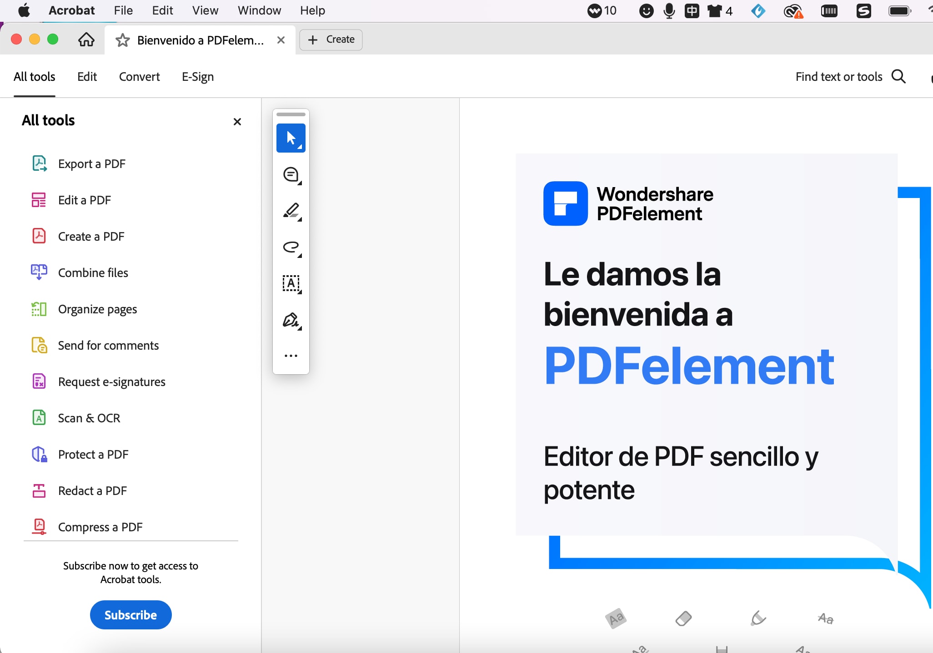Open the Edit menu in the menu bar
The height and width of the screenshot is (653, 933).
click(x=162, y=10)
